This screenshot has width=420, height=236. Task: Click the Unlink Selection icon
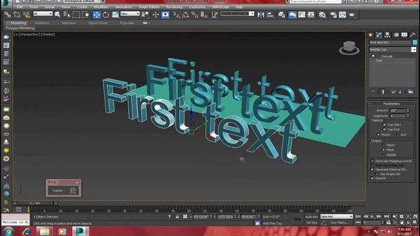[17, 14]
